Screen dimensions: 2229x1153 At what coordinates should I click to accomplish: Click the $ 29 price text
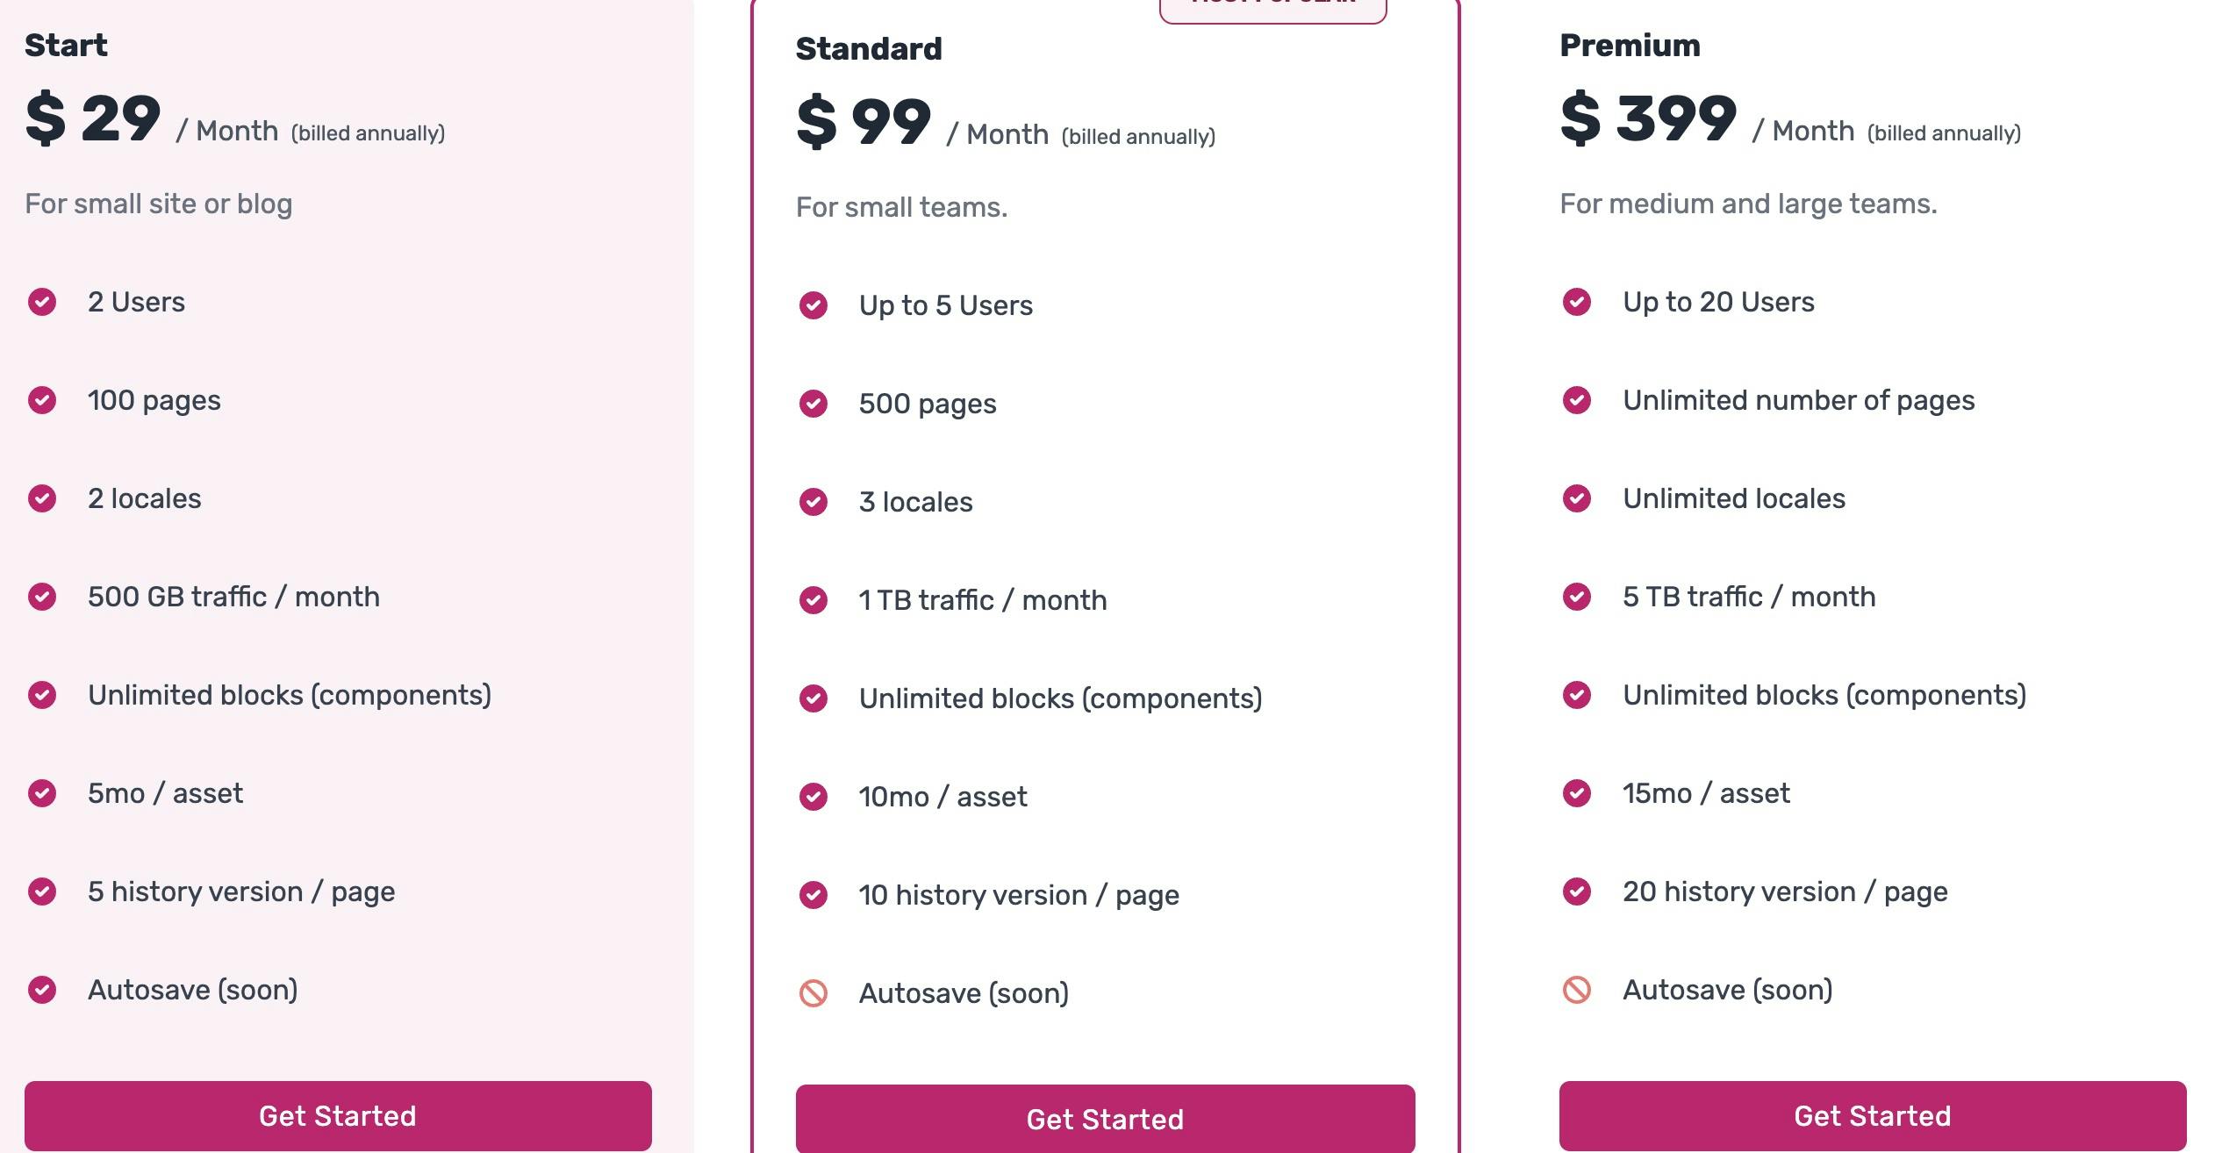93,118
